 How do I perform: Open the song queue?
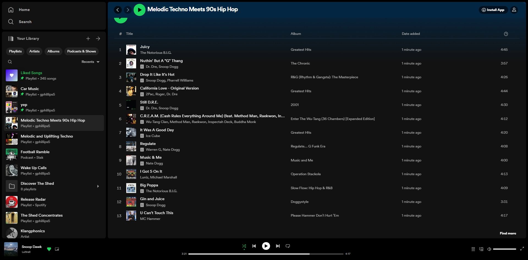473,249
